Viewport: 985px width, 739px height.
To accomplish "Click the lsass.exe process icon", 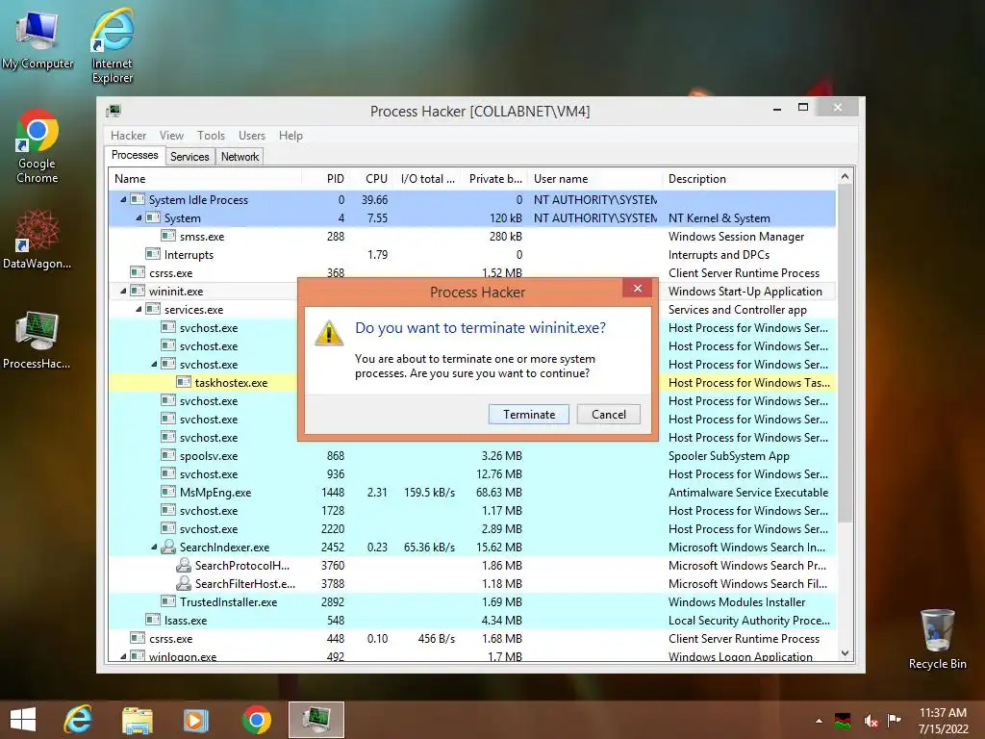I will point(153,621).
